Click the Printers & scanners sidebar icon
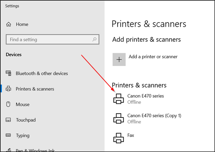The image size is (215, 152). [x=9, y=89]
